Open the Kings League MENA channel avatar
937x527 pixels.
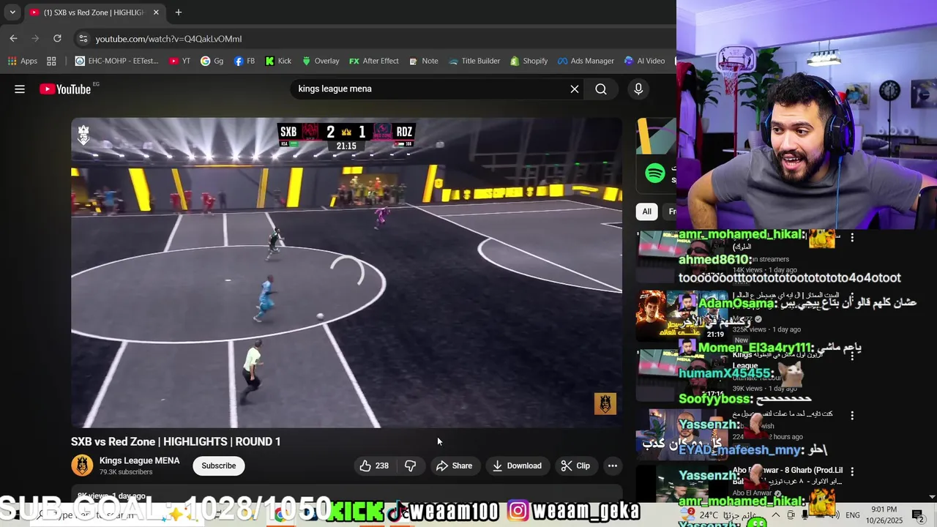pos(82,466)
